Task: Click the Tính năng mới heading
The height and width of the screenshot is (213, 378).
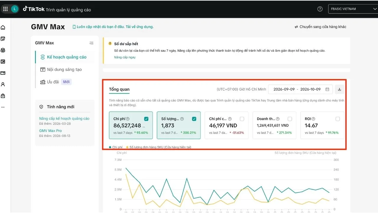Action: click(x=61, y=107)
